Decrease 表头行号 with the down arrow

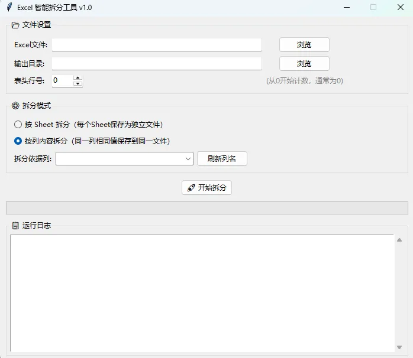[78, 83]
